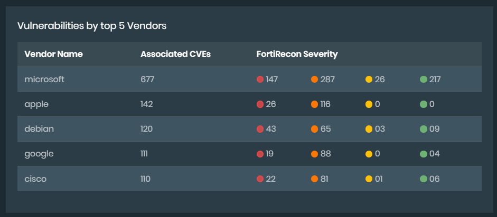497x217 pixels.
Task: Click cisco's green low severity dot
Action: [423, 179]
